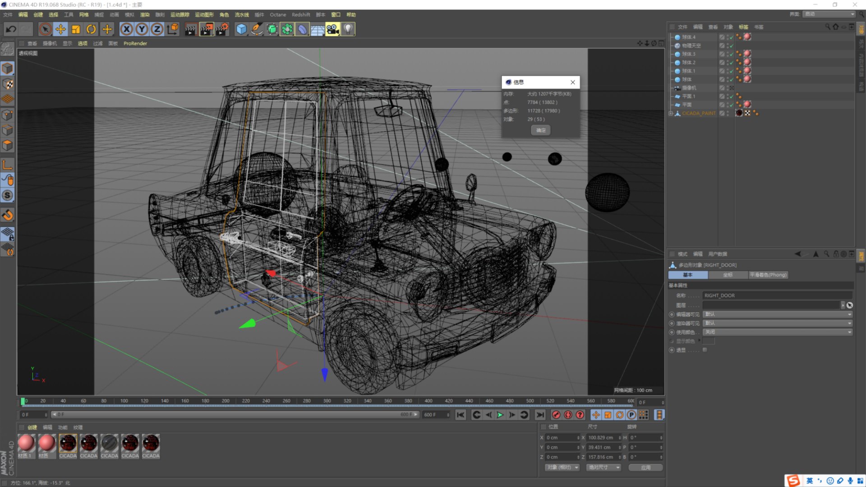Activate the Move tool in the top toolbar
The height and width of the screenshot is (487, 866).
[60, 29]
